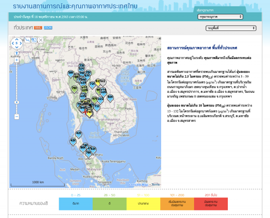This screenshot has width=270, height=218.
Task: Open station marker 83t
Action: point(110,98)
